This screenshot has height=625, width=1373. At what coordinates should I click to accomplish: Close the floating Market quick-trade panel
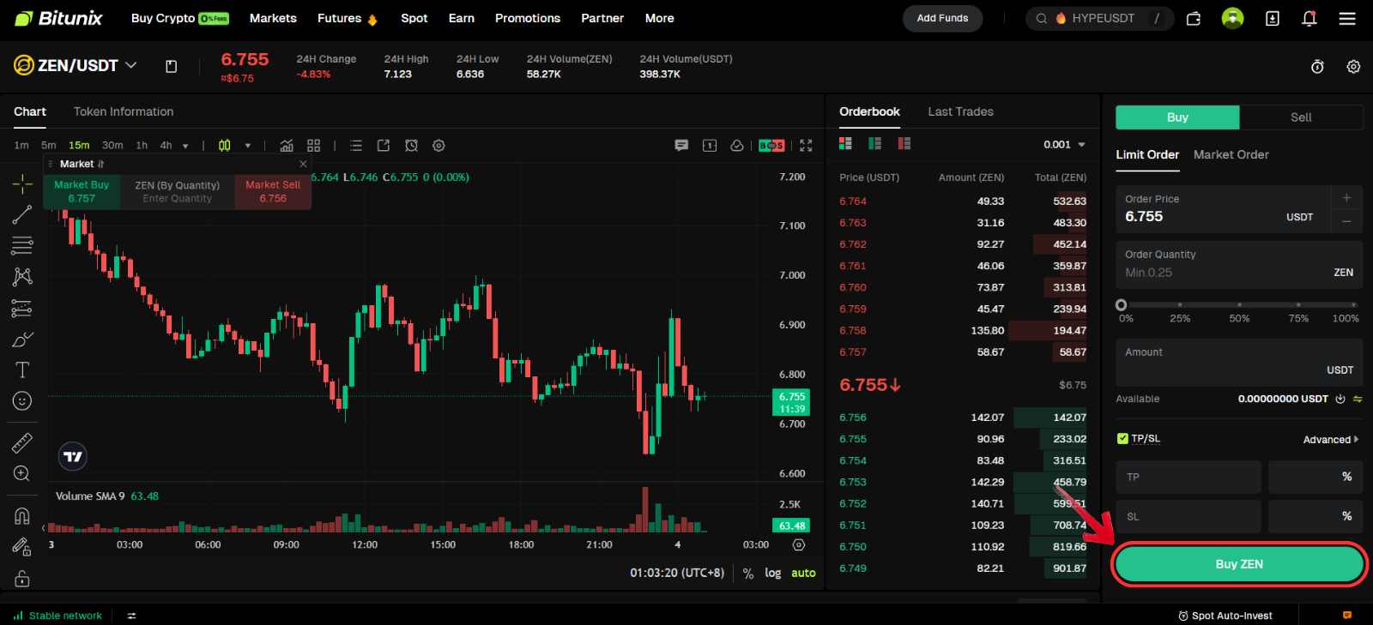click(303, 164)
